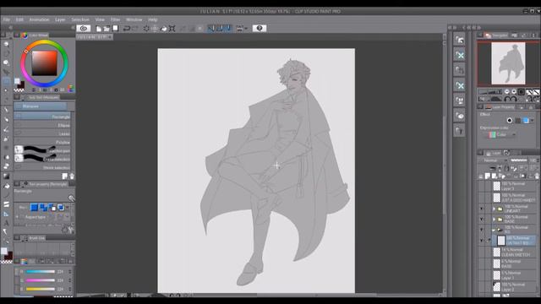Select the Gradient tool in toolbox
This screenshot has width=541, height=304.
[6, 176]
